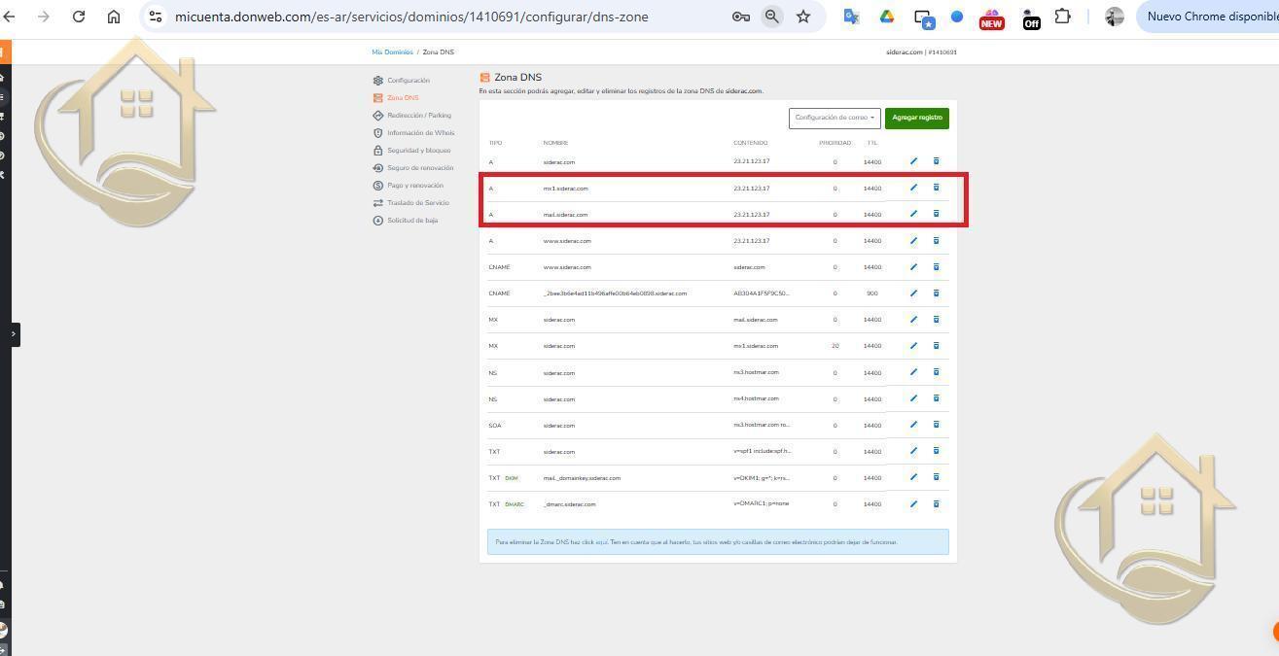Go to the browser home page
This screenshot has height=656, width=1279.
tap(114, 17)
